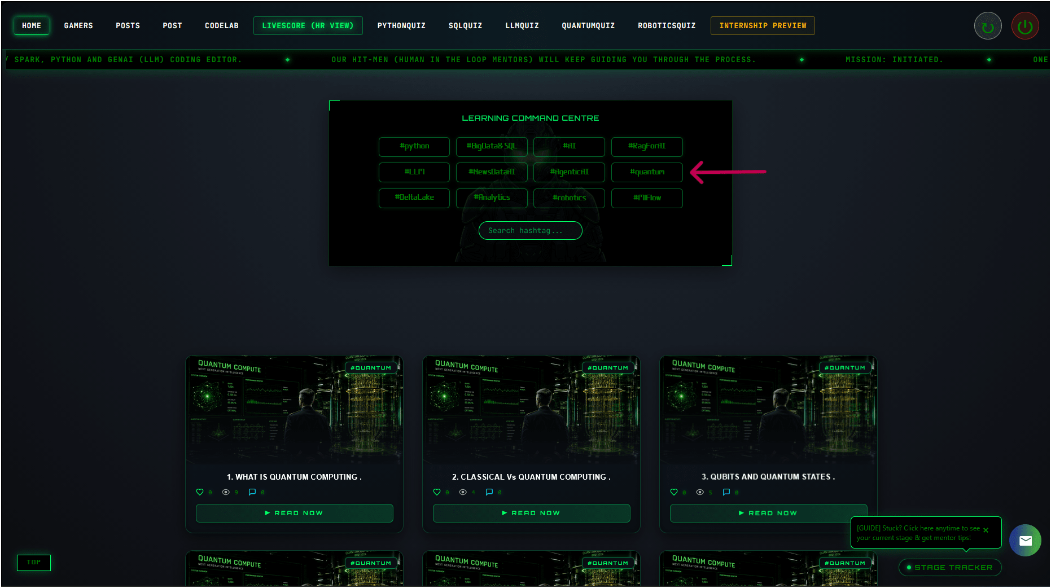This screenshot has height=588, width=1051.
Task: Select the #robotics hashtag
Action: (569, 198)
